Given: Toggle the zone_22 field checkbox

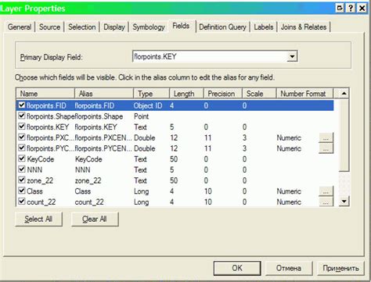Looking at the screenshot, I should pos(22,180).
